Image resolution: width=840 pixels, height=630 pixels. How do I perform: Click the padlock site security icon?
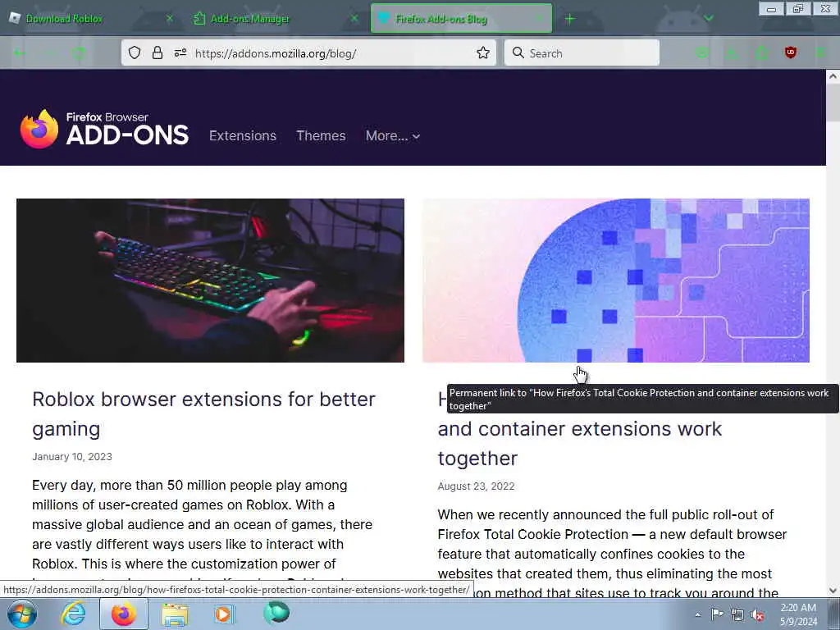pyautogui.click(x=157, y=52)
